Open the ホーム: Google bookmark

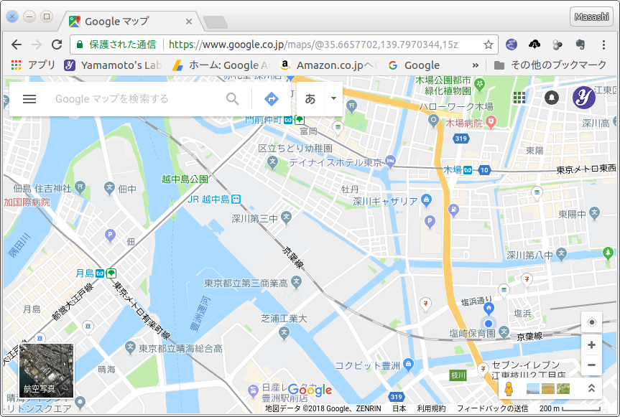click(221, 65)
